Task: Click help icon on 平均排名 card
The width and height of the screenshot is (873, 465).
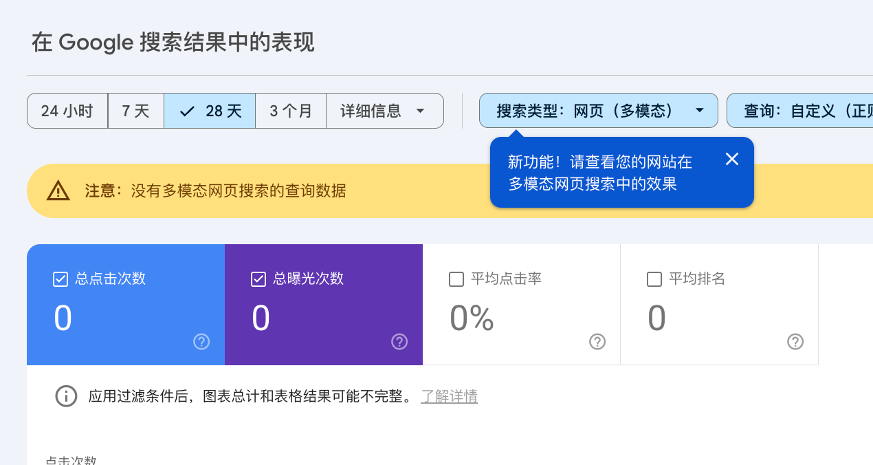Action: pyautogui.click(x=795, y=341)
